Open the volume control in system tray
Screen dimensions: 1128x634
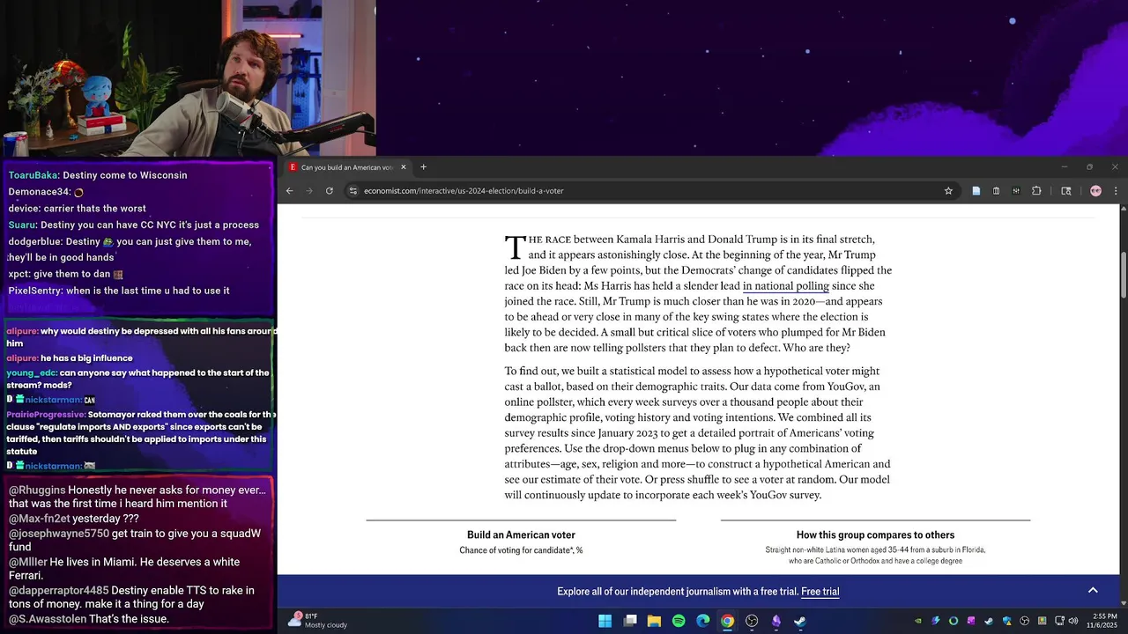1072,621
